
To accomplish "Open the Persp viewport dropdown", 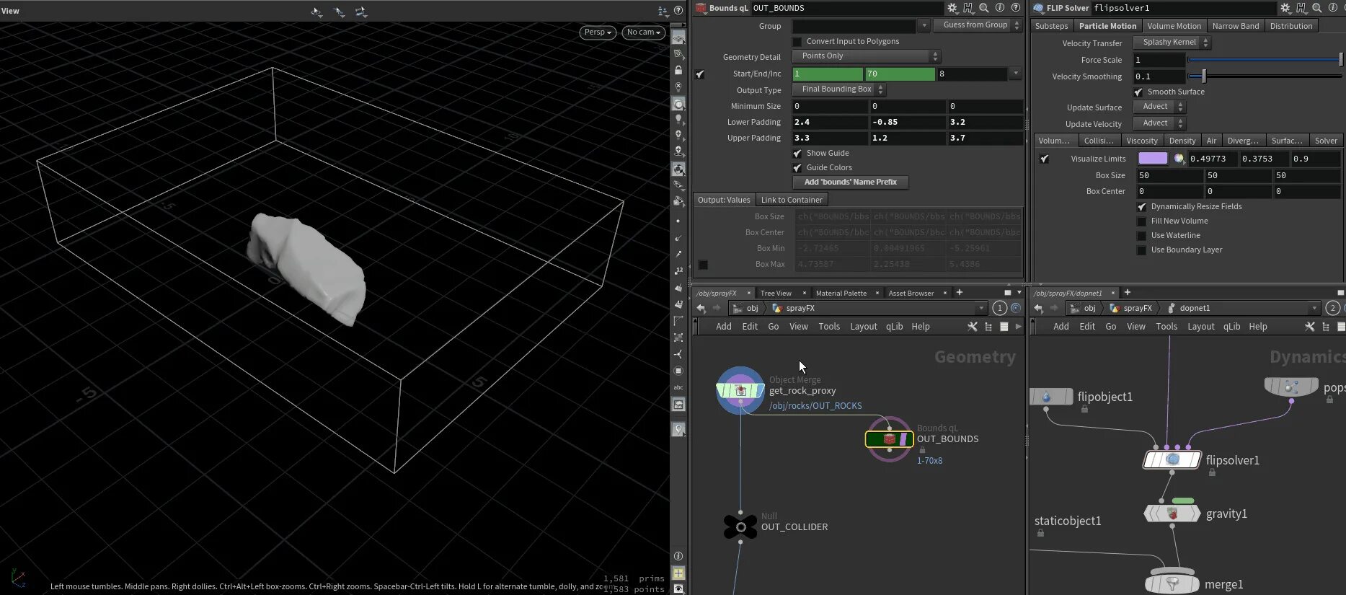I will [598, 32].
